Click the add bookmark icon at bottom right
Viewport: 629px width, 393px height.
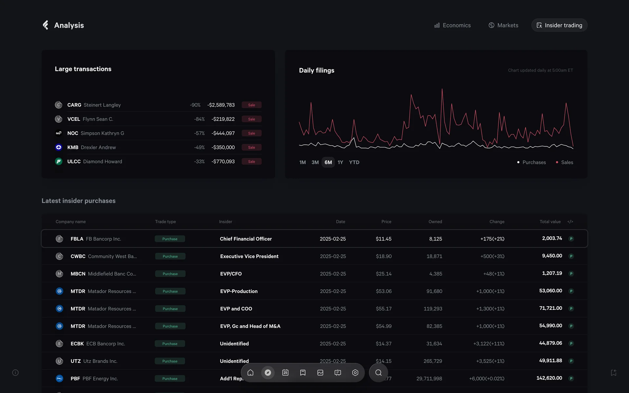coord(614,373)
